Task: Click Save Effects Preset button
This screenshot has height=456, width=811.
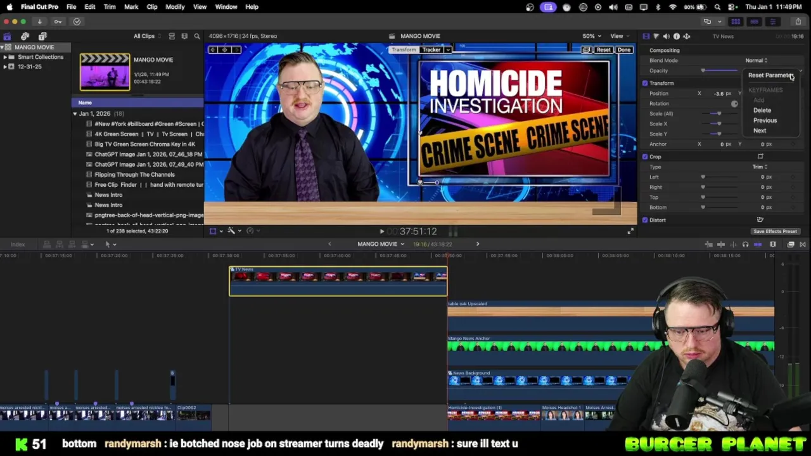Action: (775, 231)
